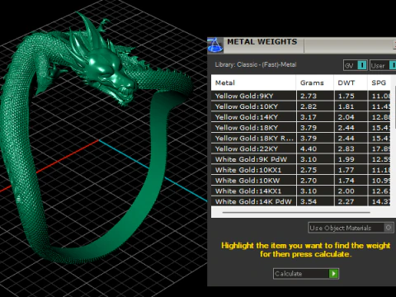Image resolution: width=396 pixels, height=297 pixels.
Task: Click the Metal Weights flask icon
Action: 215,45
